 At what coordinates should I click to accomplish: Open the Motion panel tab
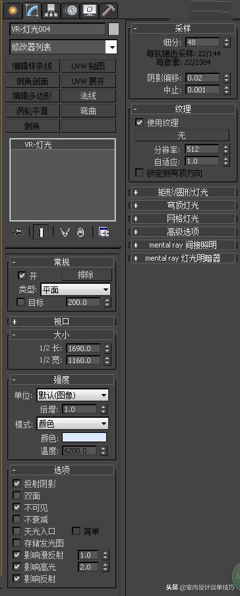click(x=71, y=11)
